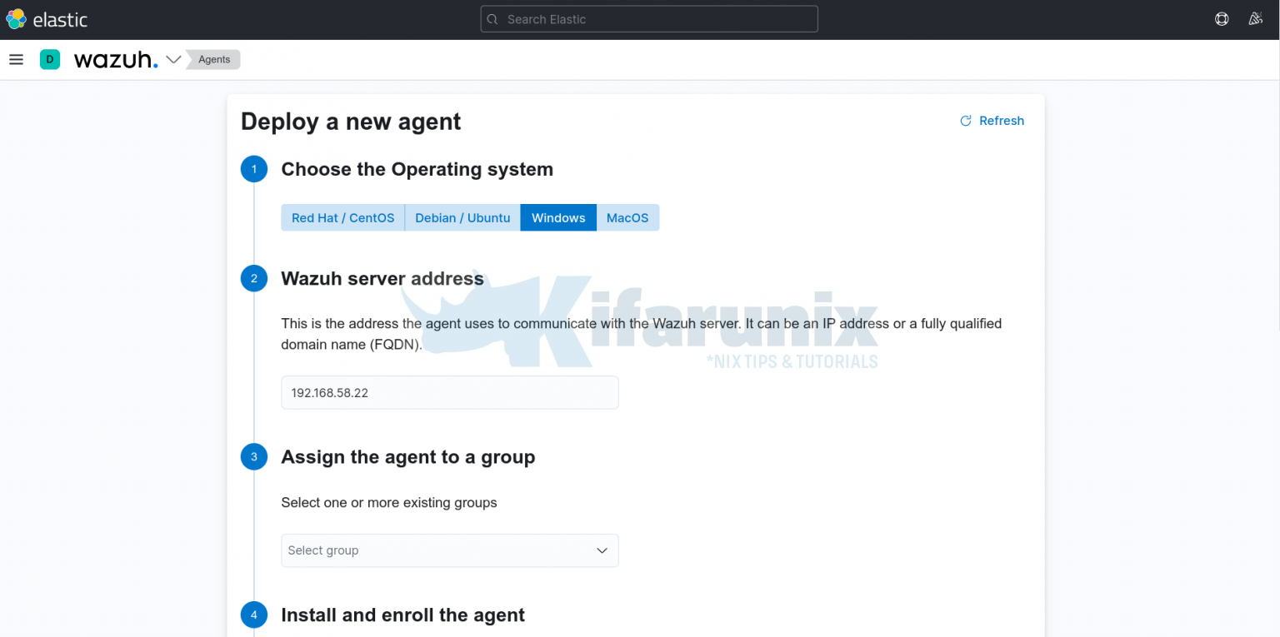Click the Refresh link

pos(1001,121)
